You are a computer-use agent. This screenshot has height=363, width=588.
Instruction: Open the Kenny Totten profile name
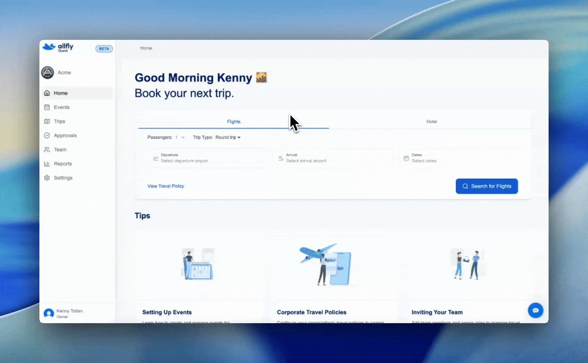pos(69,311)
